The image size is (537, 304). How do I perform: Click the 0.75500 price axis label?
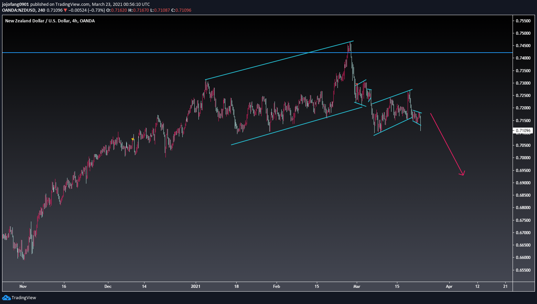click(x=523, y=21)
